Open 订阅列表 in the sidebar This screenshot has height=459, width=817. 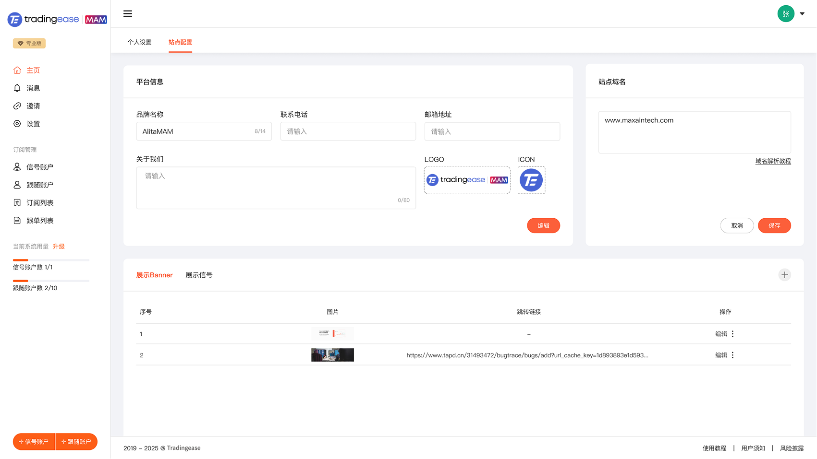click(x=40, y=203)
